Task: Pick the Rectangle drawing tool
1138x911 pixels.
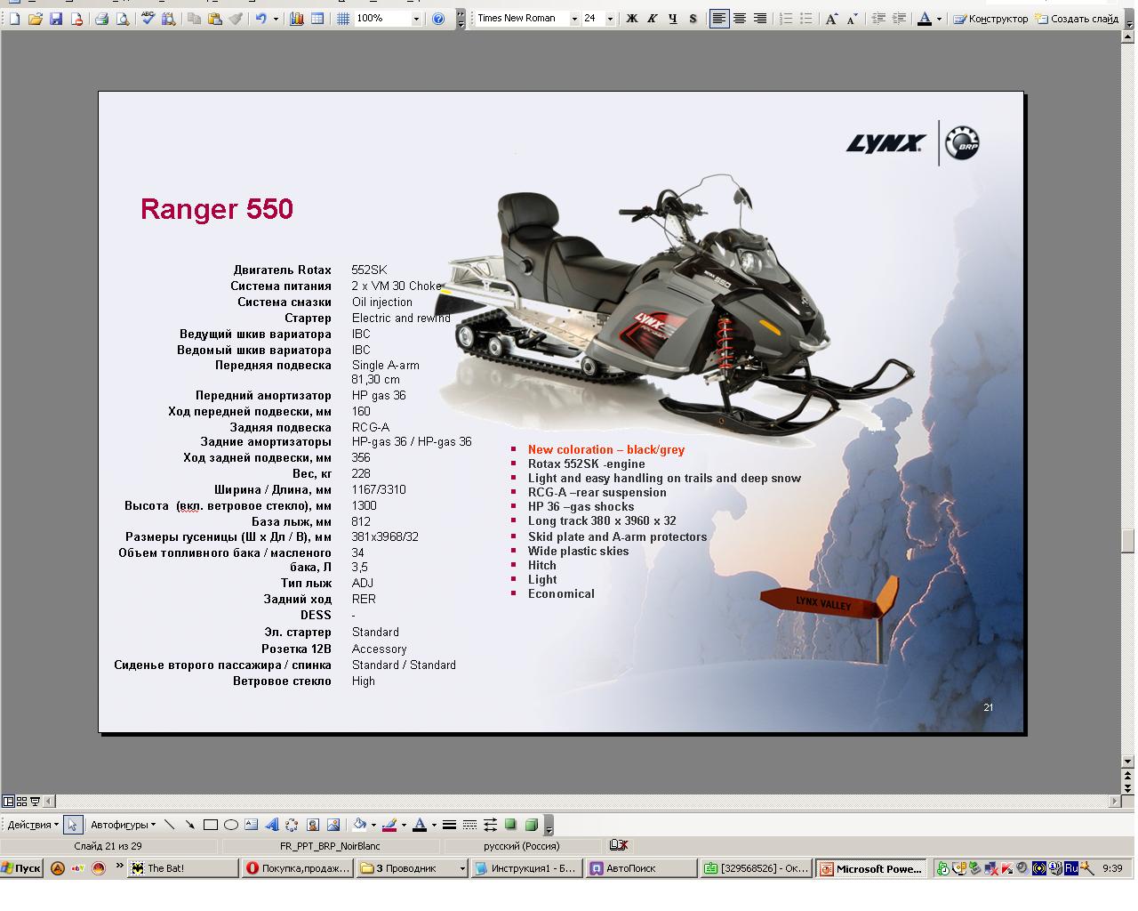Action: pos(211,825)
